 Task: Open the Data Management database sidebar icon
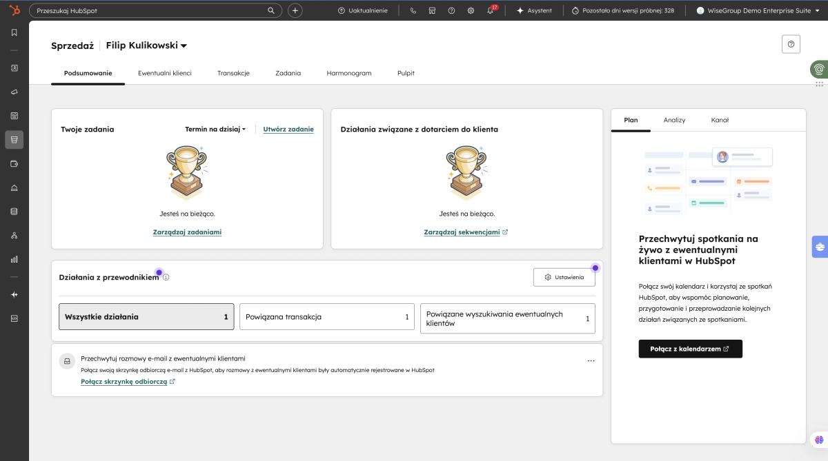coord(14,212)
